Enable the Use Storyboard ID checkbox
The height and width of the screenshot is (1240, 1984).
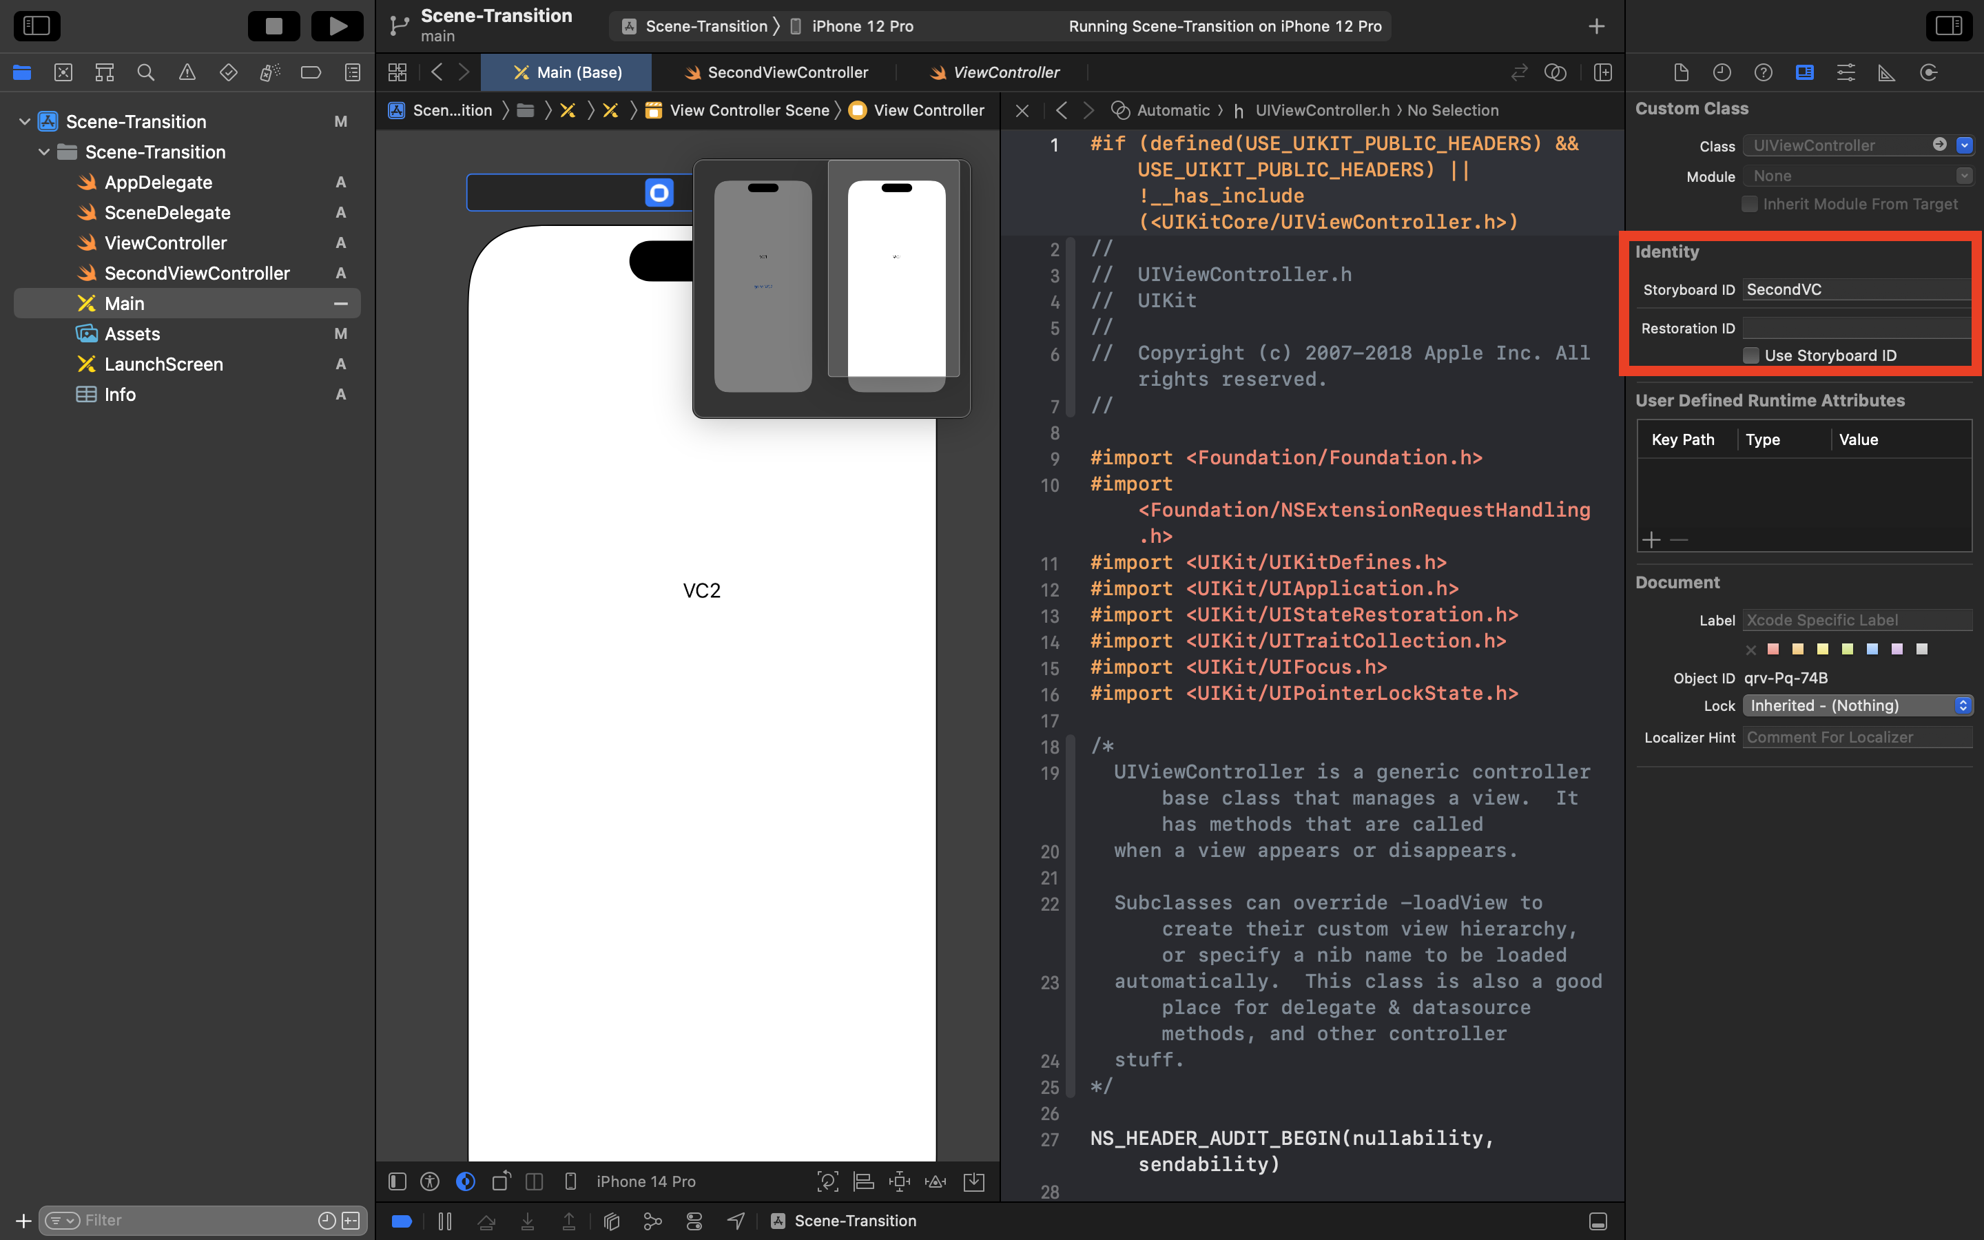(x=1750, y=355)
